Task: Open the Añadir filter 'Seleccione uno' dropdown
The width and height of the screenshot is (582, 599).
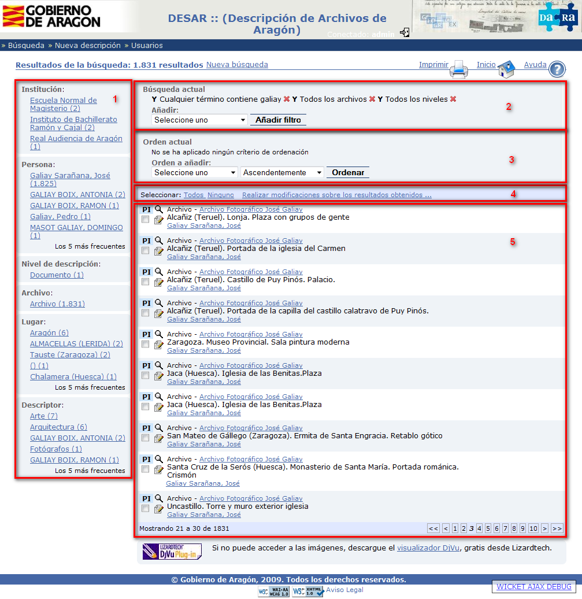Action: click(199, 120)
